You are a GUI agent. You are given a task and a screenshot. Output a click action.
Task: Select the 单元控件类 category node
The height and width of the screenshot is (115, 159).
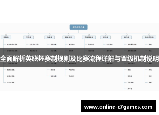click(149, 37)
